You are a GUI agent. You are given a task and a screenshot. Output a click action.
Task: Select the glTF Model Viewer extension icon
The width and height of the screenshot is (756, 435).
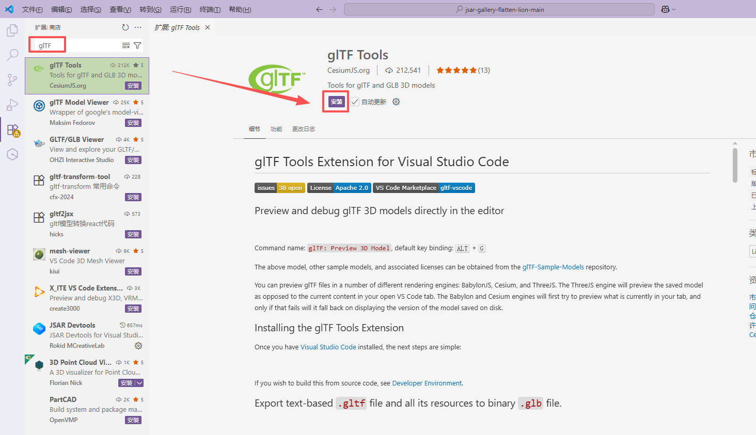tap(39, 106)
